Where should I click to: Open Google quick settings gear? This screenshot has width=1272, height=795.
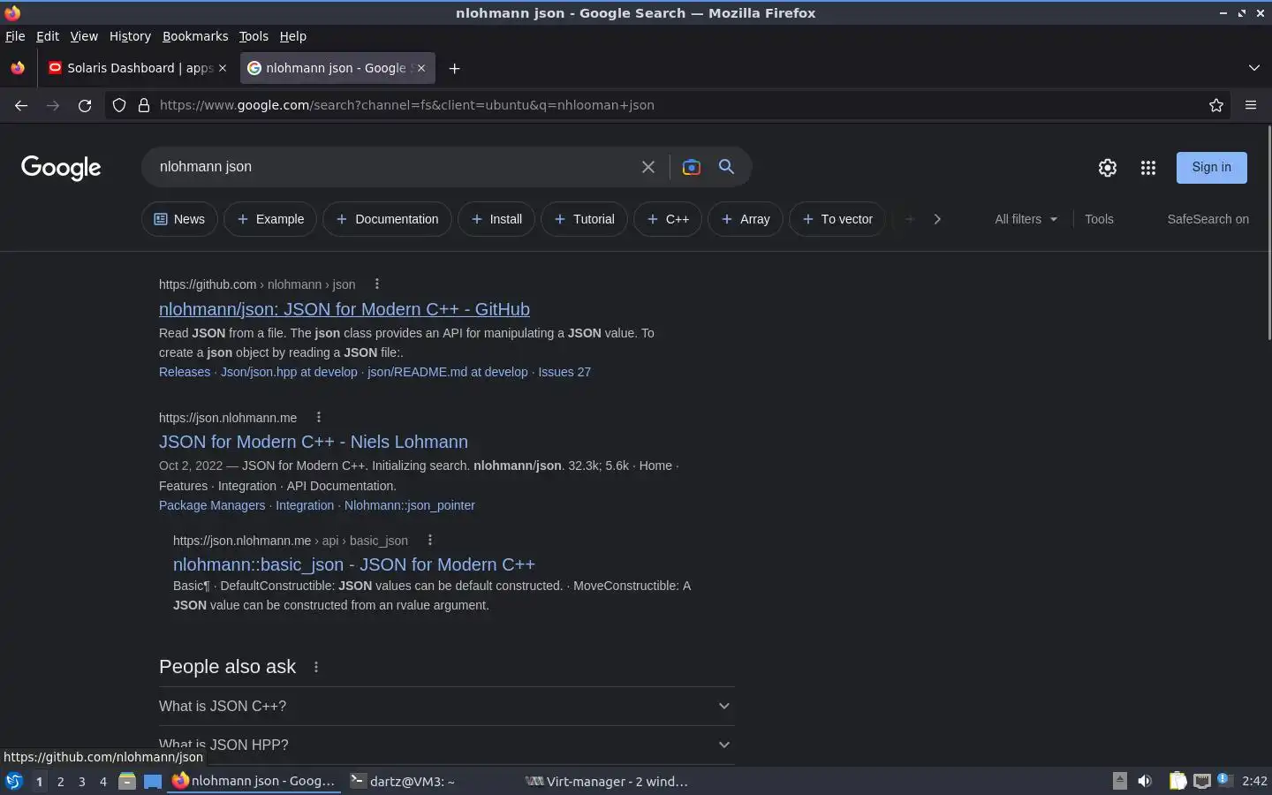click(x=1108, y=168)
